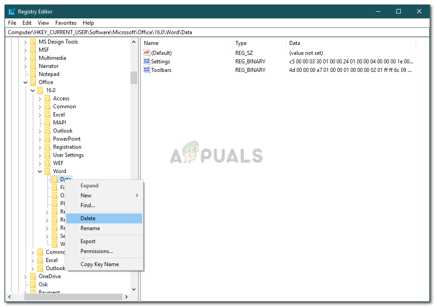This screenshot has width=435, height=307.
Task: Click the Data column header
Action: (x=351, y=43)
